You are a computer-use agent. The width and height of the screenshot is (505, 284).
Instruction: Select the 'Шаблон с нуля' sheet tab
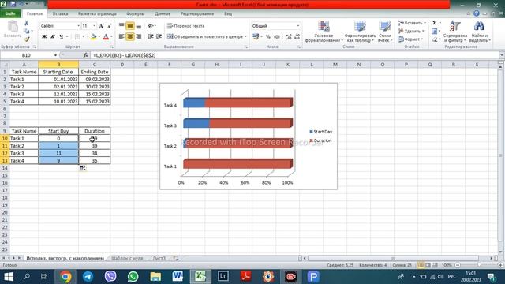point(128,258)
